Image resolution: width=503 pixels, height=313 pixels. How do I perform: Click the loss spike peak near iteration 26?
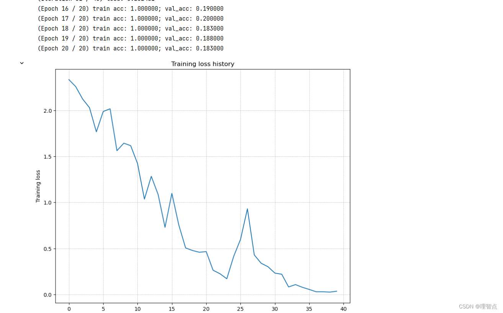click(247, 209)
